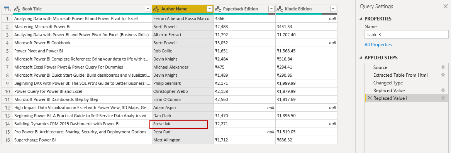The image size is (451, 153).
Task: Click the Kindle Edition data type icon
Action: click(280, 9)
